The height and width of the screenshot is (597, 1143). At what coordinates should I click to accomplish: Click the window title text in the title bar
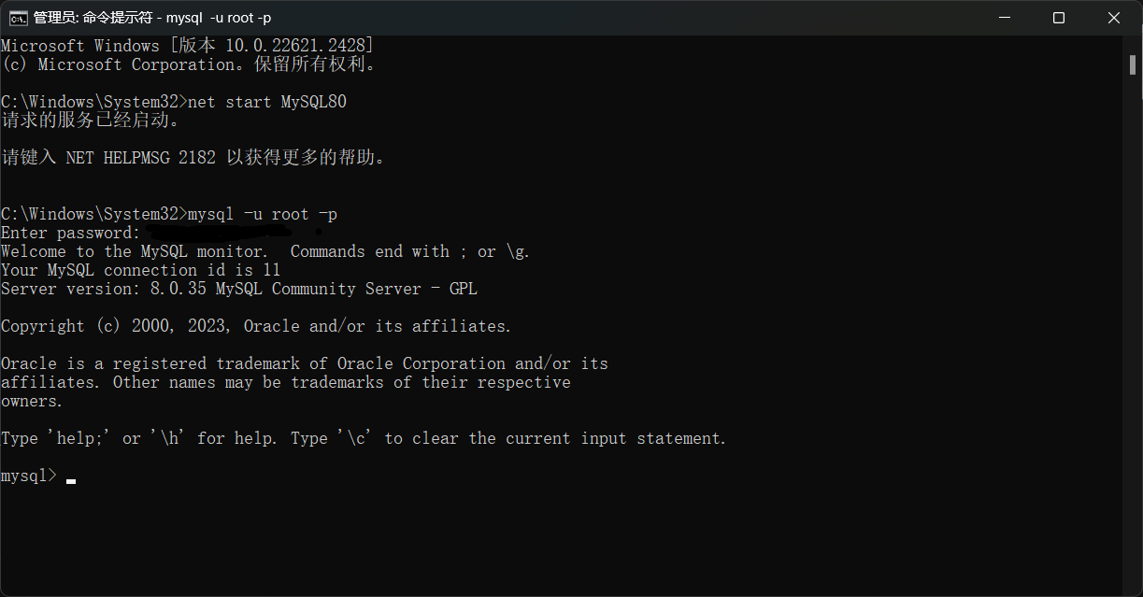(151, 18)
